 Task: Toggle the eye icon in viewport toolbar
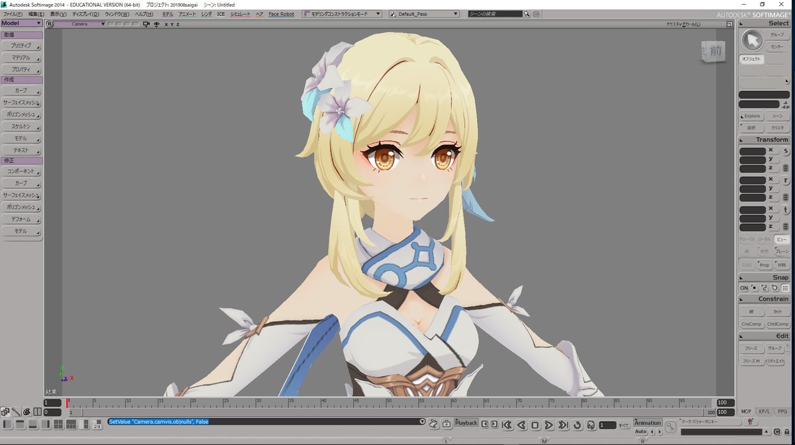click(156, 24)
